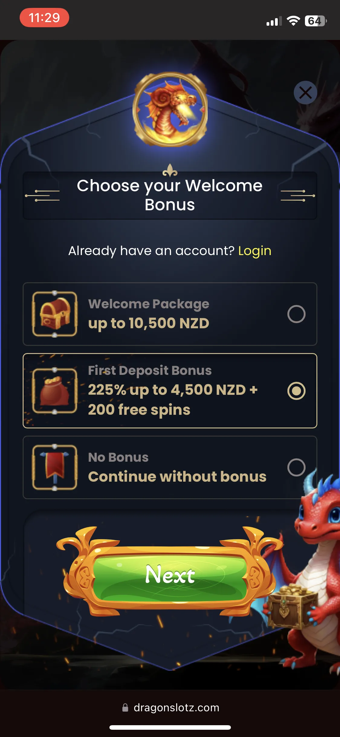
Task: Tap the red coin bag icon
Action: [x=55, y=391]
